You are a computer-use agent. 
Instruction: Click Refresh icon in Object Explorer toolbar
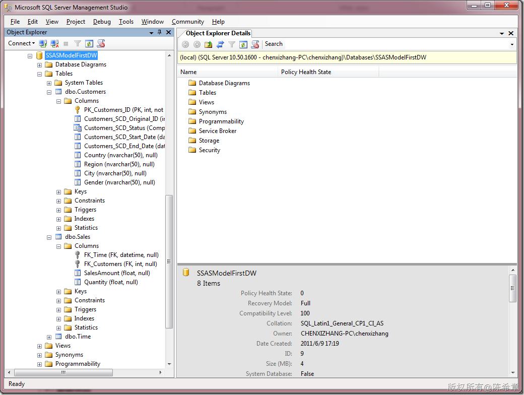click(89, 43)
